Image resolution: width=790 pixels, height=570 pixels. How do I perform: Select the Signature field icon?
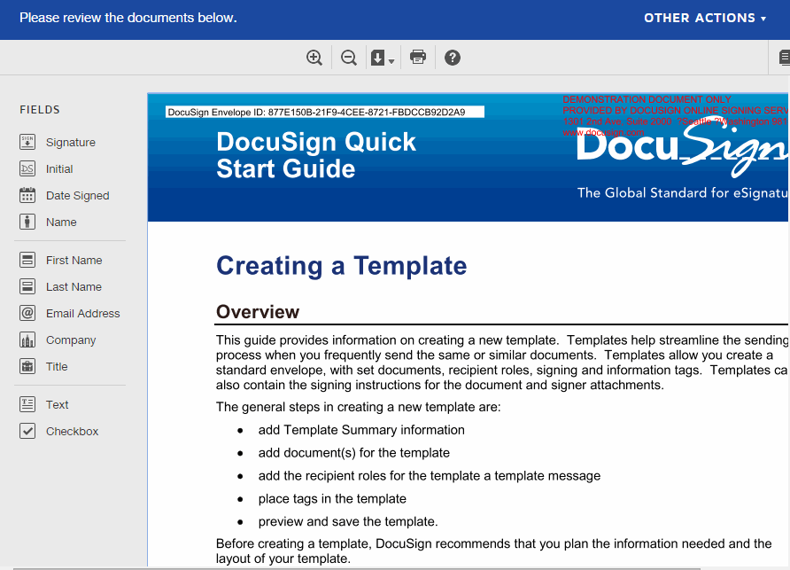coord(27,142)
